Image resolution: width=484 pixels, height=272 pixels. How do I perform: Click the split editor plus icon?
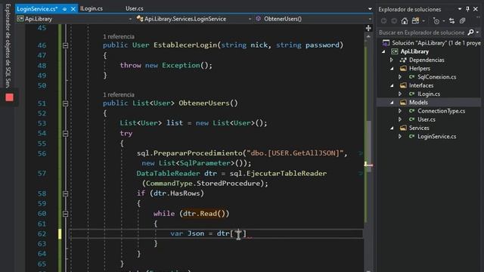click(x=368, y=29)
